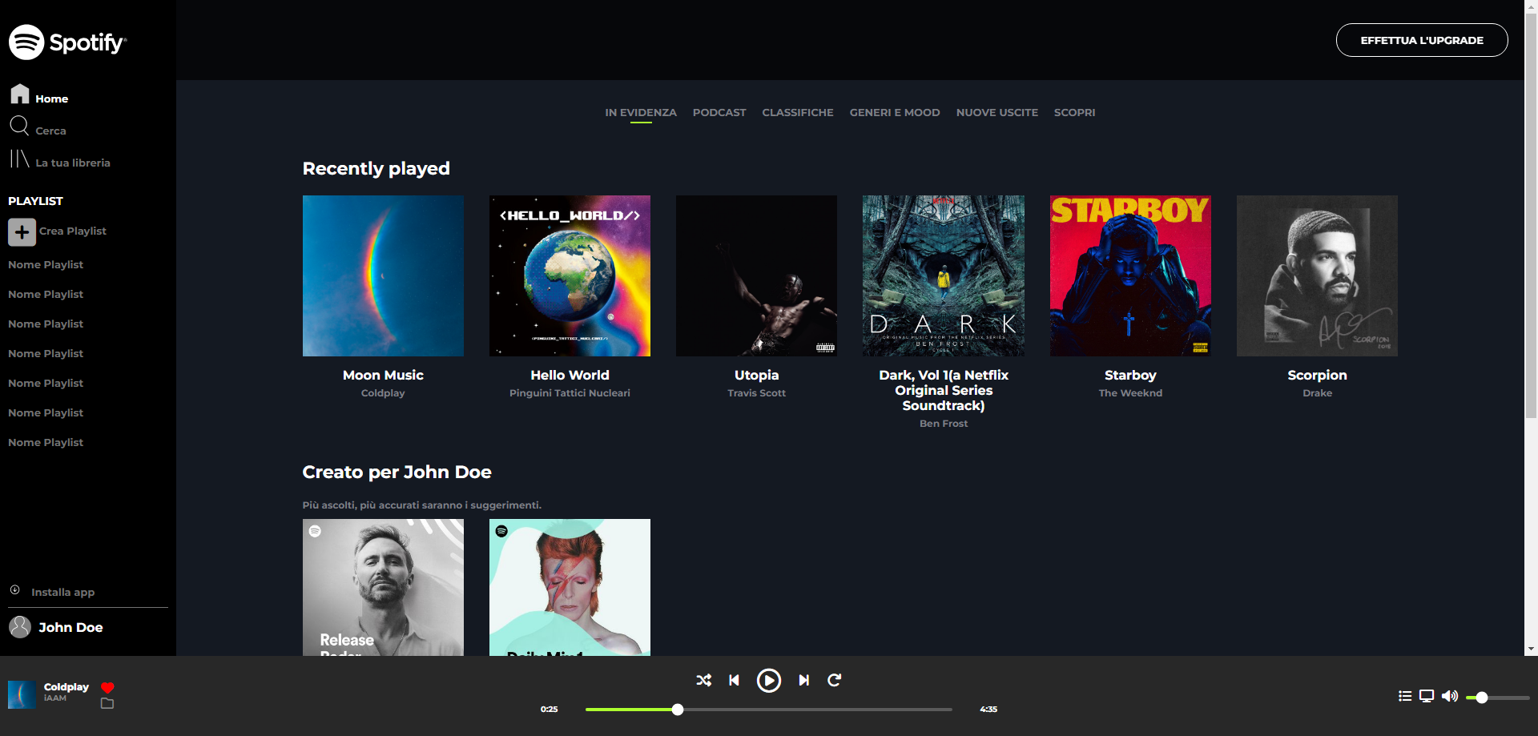Click the Spotify logo
The width and height of the screenshot is (1538, 736).
coord(67,42)
